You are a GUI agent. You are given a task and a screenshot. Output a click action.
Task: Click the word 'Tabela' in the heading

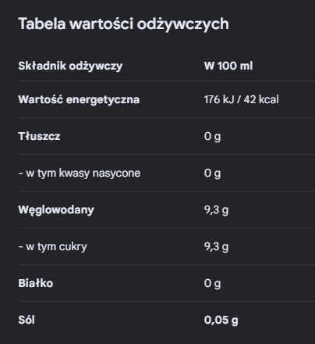42,23
